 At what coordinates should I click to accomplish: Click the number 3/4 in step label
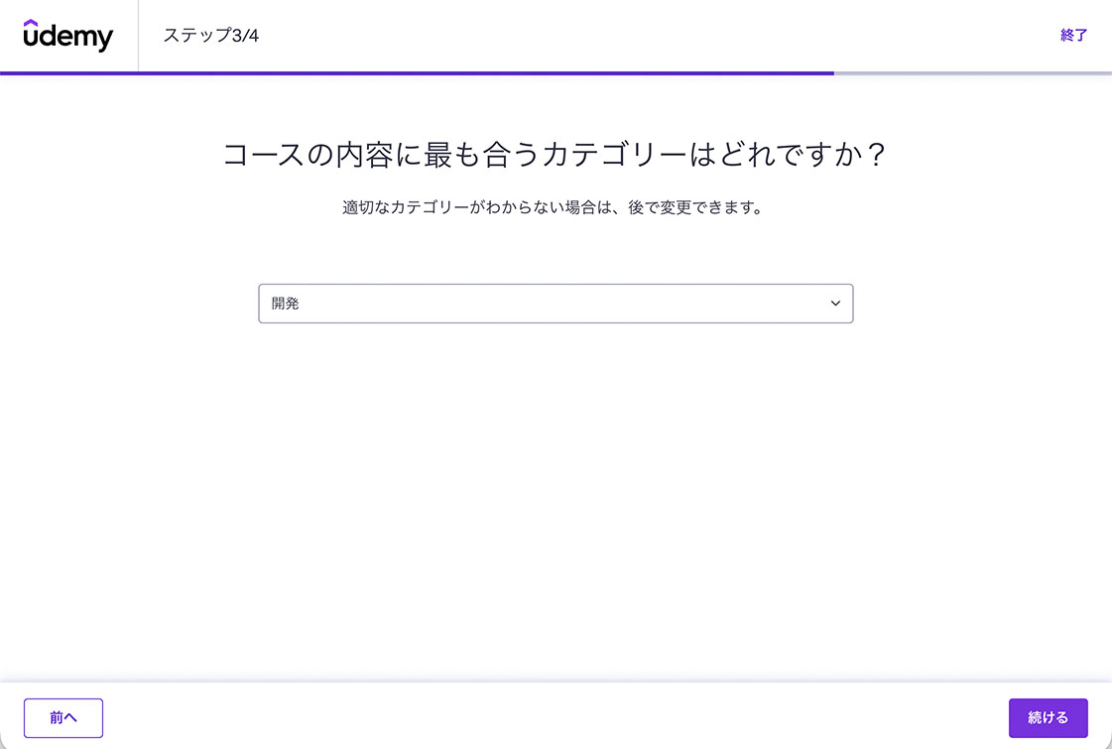click(245, 36)
